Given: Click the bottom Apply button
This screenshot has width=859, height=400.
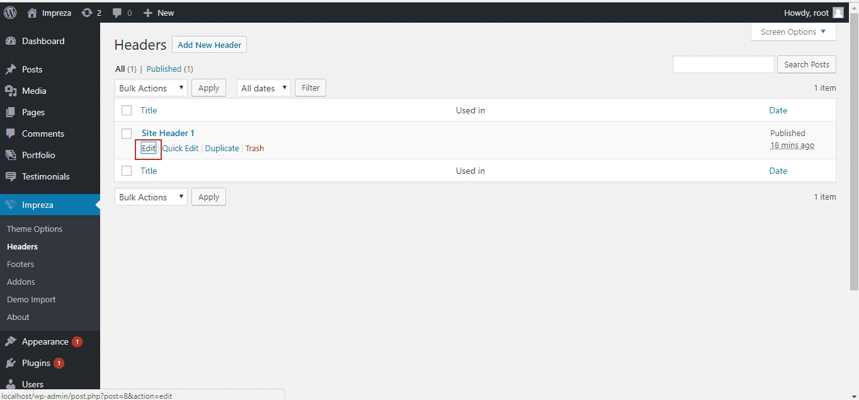Looking at the screenshot, I should (208, 197).
